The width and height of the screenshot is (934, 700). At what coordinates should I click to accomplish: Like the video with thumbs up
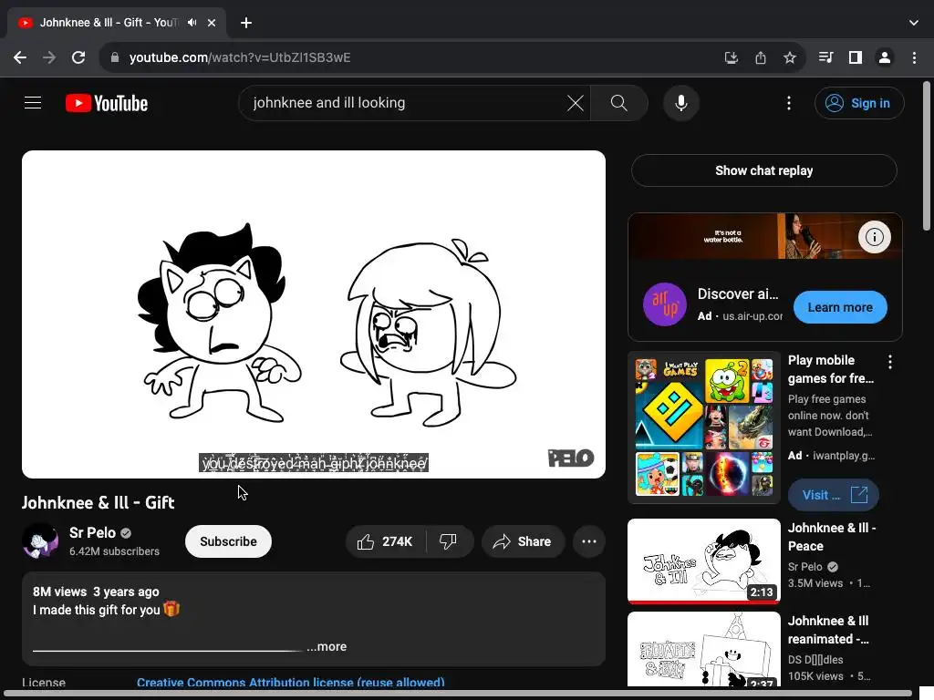coord(386,541)
